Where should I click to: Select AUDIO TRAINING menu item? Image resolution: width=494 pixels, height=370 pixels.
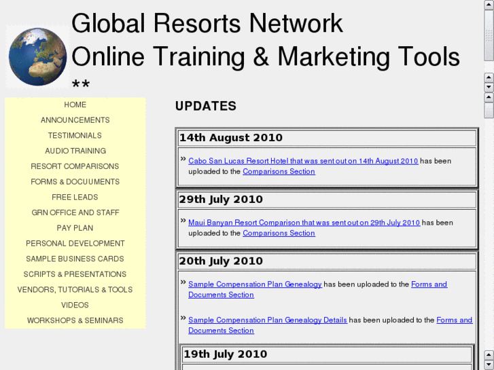point(75,151)
